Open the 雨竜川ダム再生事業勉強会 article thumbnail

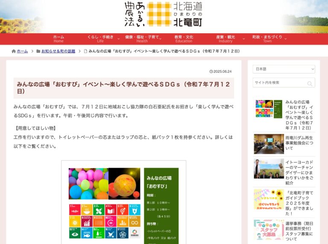tap(269, 144)
